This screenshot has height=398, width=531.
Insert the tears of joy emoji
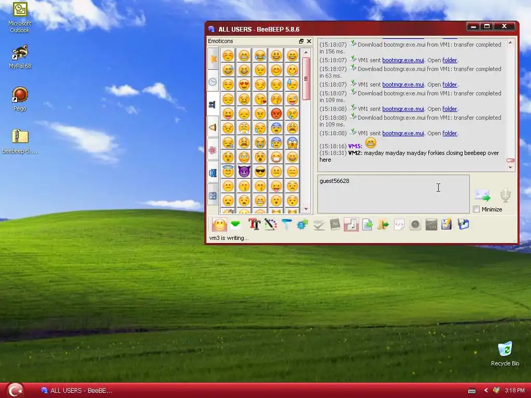point(260,55)
